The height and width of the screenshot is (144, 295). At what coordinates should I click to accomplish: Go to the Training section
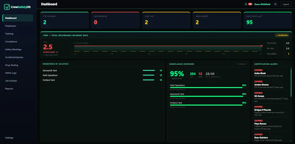click(x=18, y=34)
